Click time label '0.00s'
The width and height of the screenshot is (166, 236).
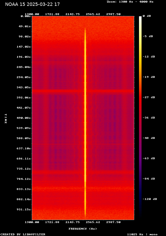[26, 16]
